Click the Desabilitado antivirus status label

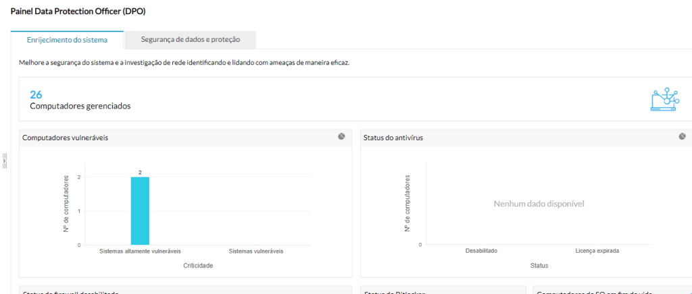481,251
